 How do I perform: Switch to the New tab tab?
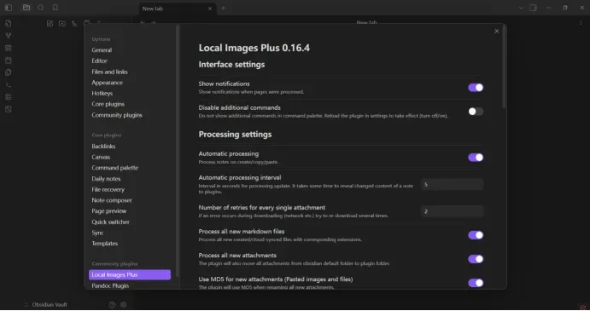click(178, 9)
